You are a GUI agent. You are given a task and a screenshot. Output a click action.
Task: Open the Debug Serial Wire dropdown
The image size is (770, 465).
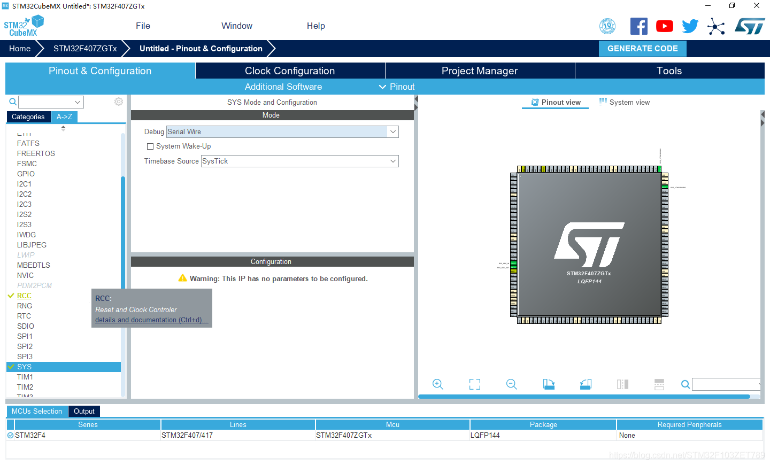[393, 131]
